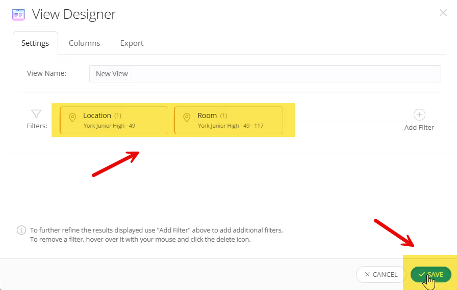Save the view with Save button

pos(430,274)
